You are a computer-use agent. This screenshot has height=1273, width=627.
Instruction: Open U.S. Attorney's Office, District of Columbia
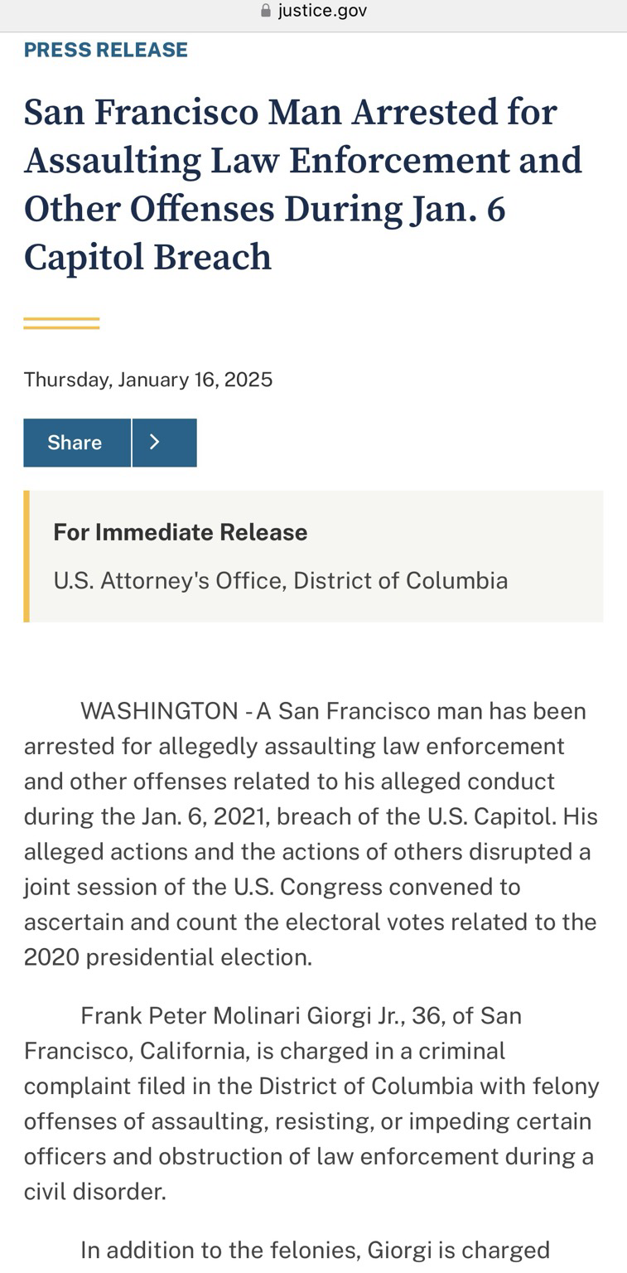(x=281, y=580)
